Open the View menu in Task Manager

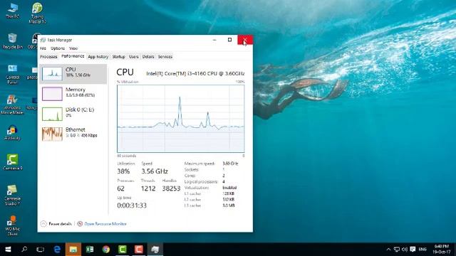pos(73,48)
